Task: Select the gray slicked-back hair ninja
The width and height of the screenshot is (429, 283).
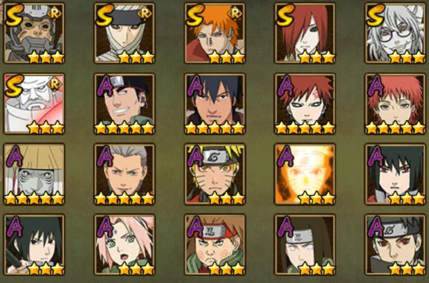Action: click(x=125, y=174)
